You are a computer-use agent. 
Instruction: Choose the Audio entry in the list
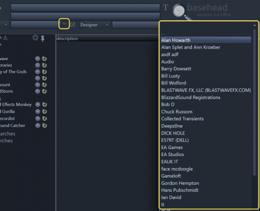tap(167, 62)
